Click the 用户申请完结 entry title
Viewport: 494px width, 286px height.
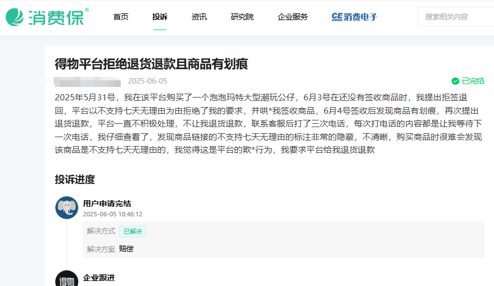point(107,203)
